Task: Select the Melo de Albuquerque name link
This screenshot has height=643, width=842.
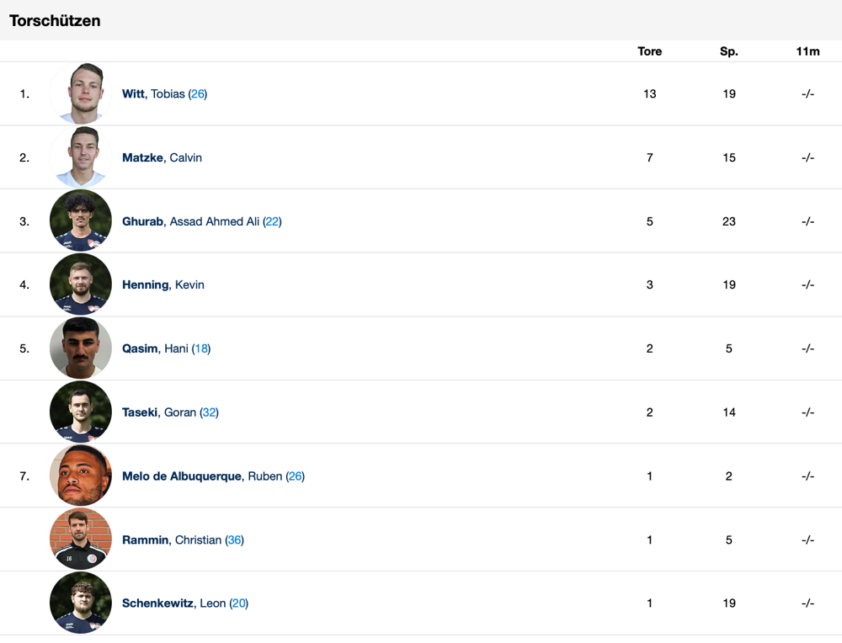Action: [x=182, y=476]
